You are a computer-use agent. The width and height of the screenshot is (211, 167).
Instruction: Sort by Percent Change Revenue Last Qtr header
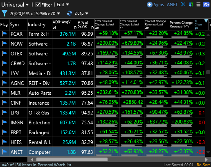(157, 25)
